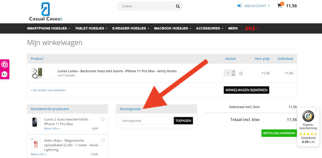Open 'Meer info' for iKaku oplaadkabel
The height and width of the screenshot is (158, 322).
point(39,154)
